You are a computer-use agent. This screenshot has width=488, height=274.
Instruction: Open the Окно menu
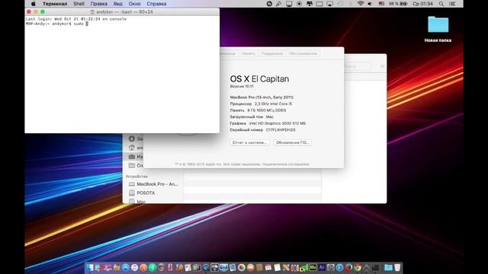(x=134, y=4)
